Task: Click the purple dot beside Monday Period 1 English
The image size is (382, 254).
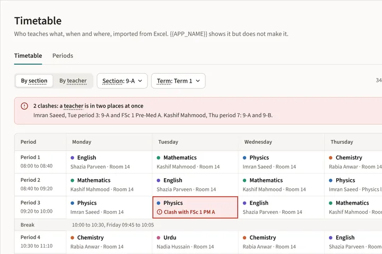Action: pyautogui.click(x=72, y=158)
